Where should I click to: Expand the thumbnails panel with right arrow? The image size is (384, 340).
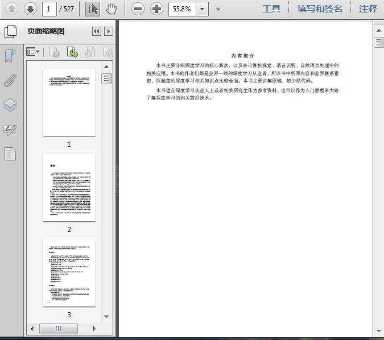point(109,31)
